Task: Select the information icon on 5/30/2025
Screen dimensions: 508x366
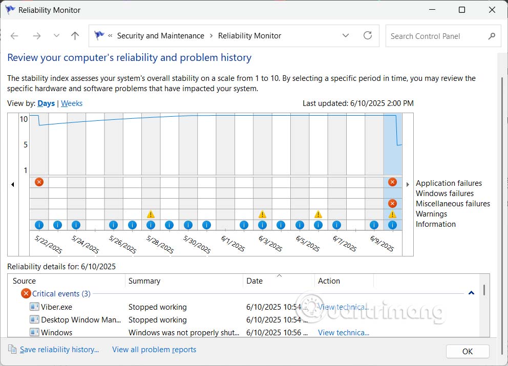Action: 188,225
